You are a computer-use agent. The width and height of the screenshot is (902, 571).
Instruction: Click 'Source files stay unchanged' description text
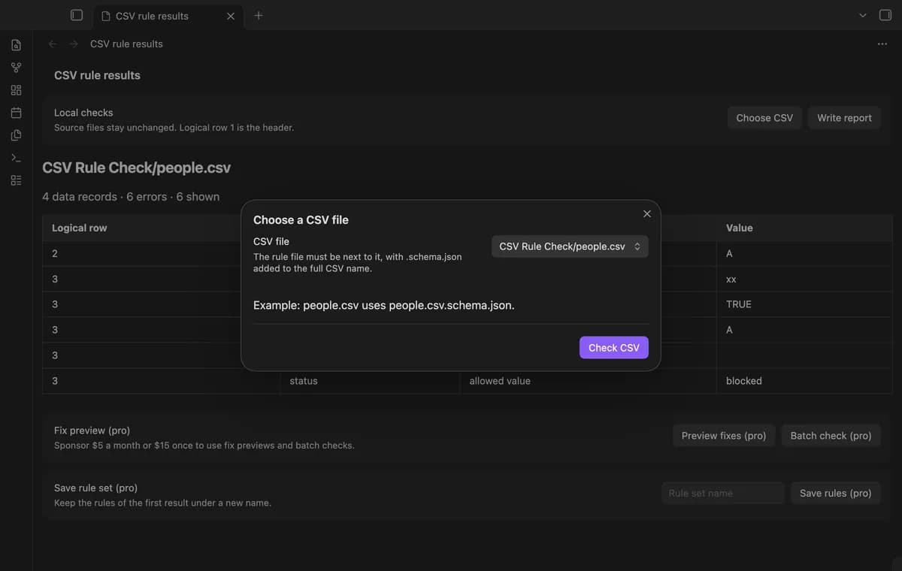point(174,128)
